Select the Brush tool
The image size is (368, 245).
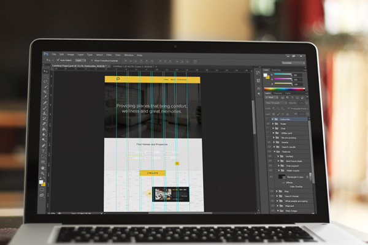45,108
